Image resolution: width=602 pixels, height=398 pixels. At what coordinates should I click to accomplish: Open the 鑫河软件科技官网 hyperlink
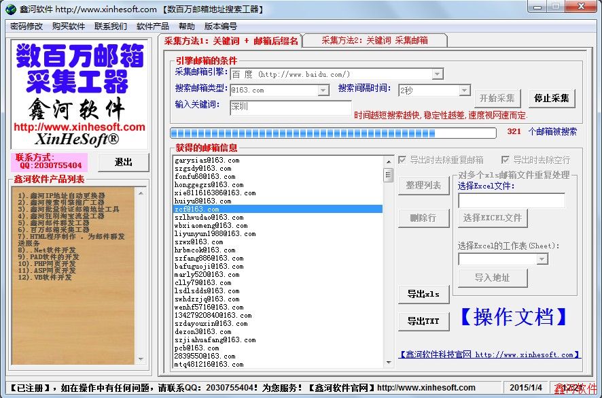click(x=489, y=354)
